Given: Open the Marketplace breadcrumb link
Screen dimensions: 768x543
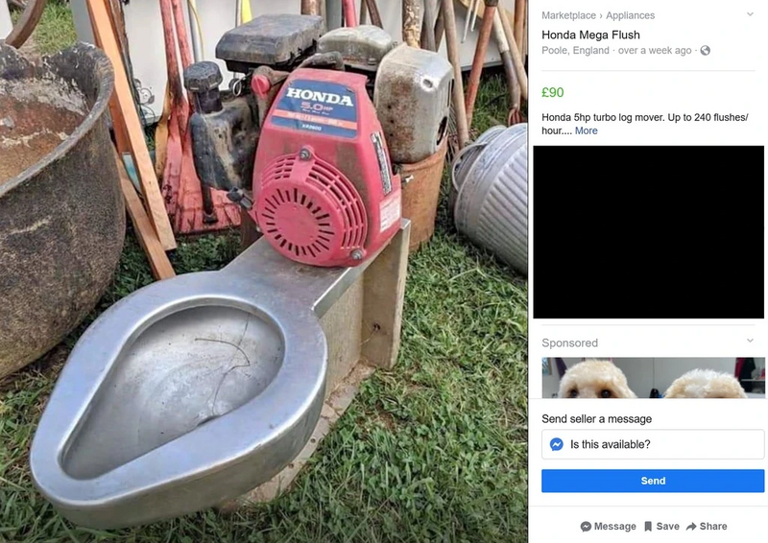Looking at the screenshot, I should pyautogui.click(x=568, y=15).
